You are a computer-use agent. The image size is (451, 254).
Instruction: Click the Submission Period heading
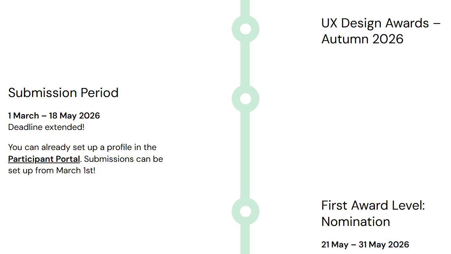coord(63,93)
